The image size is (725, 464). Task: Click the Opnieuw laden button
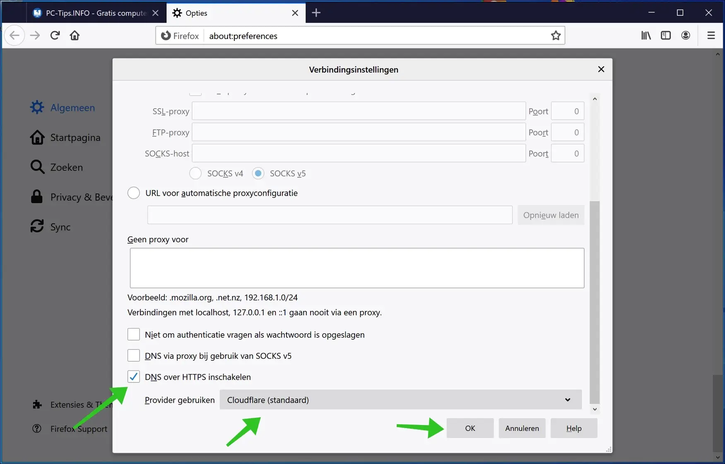pos(551,215)
